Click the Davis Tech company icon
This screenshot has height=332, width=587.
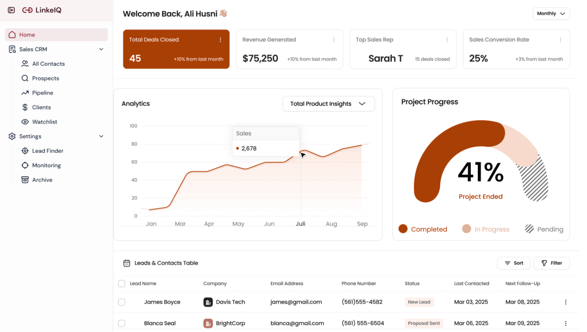[x=208, y=302]
